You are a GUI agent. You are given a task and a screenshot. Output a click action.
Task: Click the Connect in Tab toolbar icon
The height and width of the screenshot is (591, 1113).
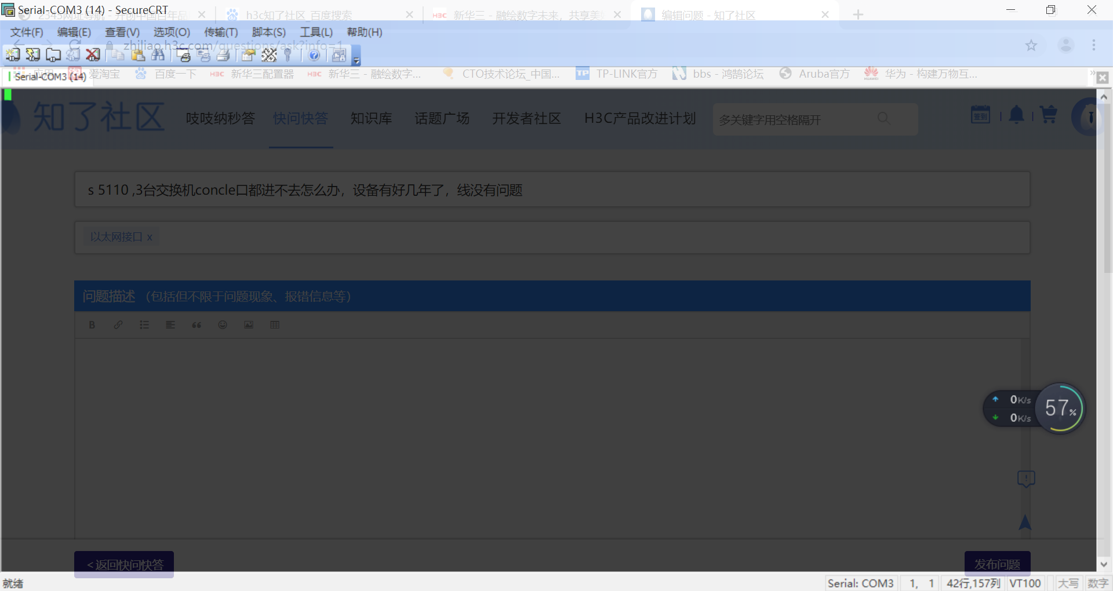click(53, 55)
